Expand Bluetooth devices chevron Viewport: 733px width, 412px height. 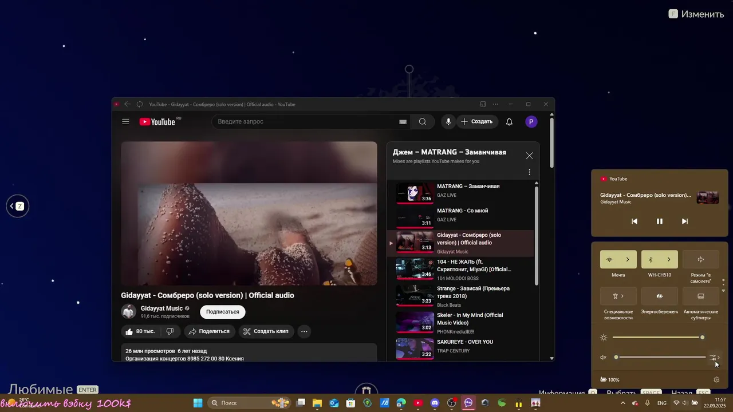click(669, 259)
